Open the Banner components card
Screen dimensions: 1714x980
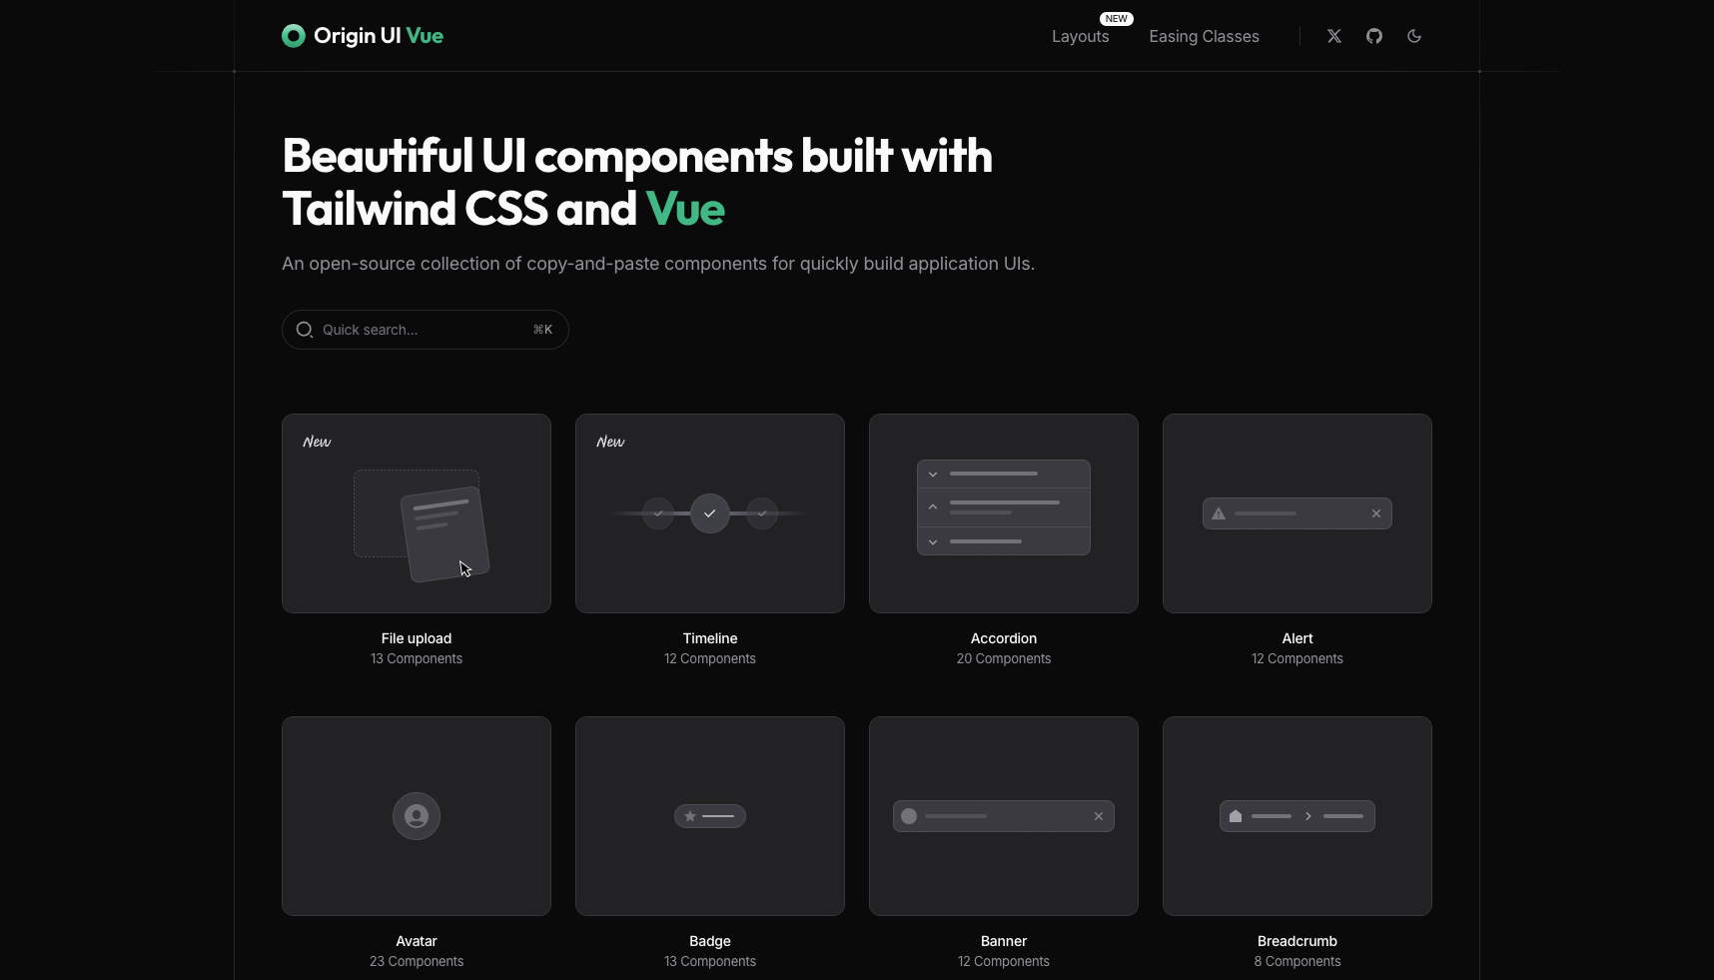pos(1003,816)
